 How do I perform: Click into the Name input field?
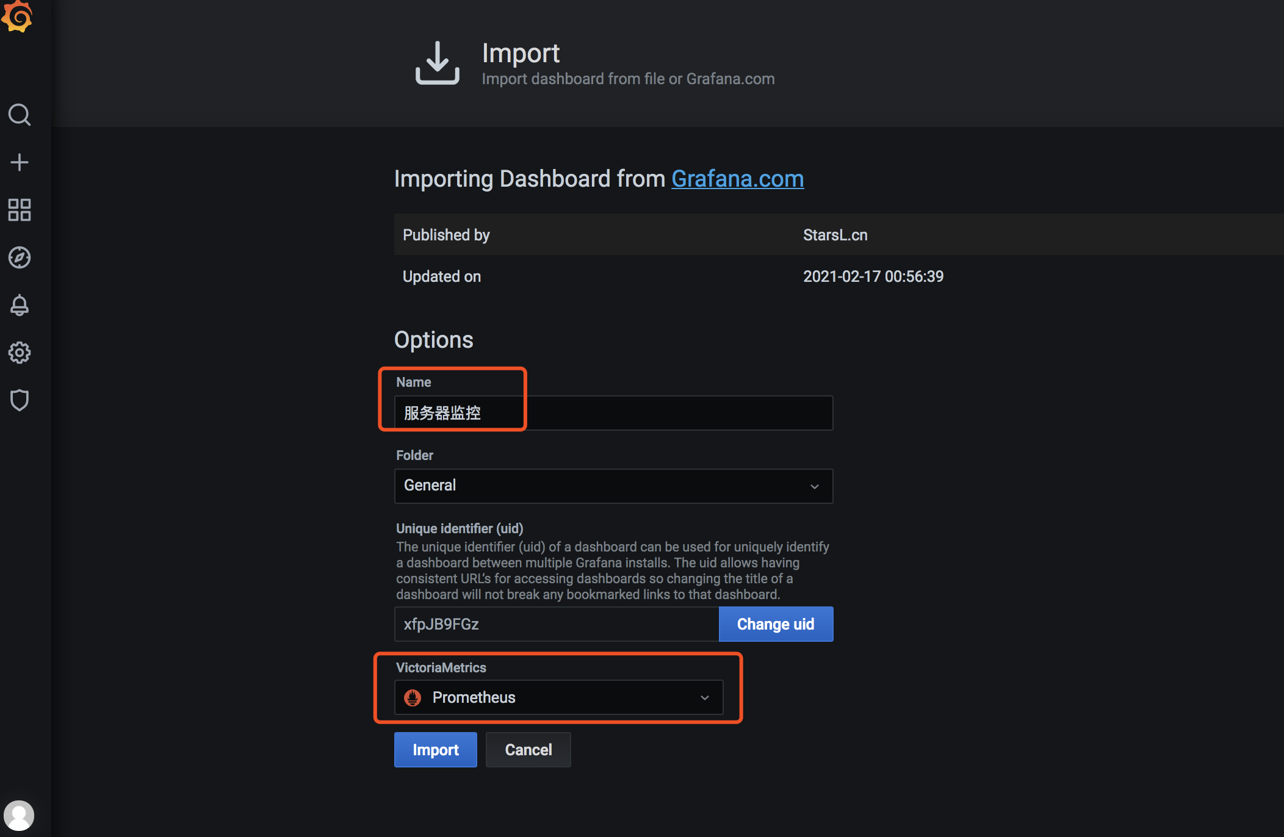[x=613, y=413]
